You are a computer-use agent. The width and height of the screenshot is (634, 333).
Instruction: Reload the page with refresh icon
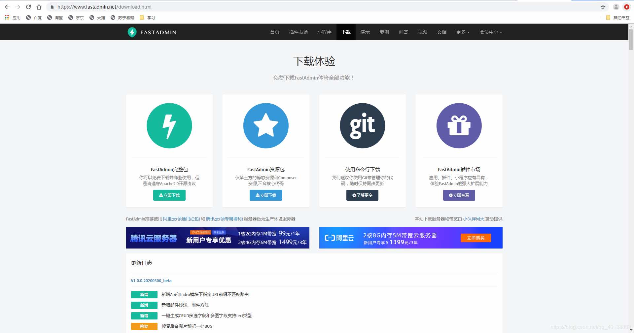pos(28,7)
